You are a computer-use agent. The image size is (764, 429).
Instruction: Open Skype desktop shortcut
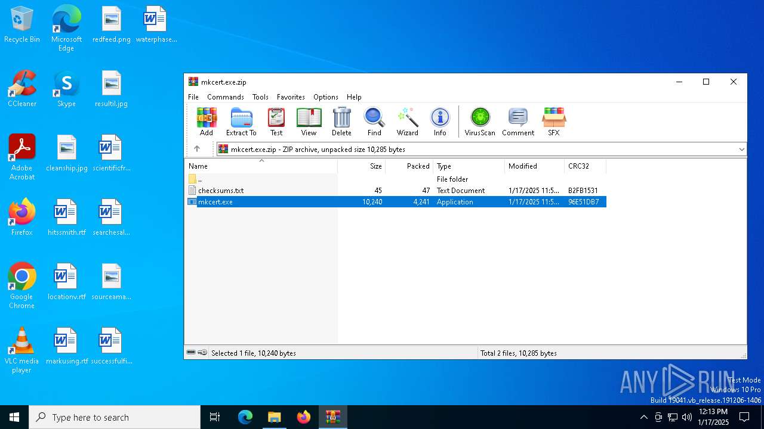coord(66,89)
